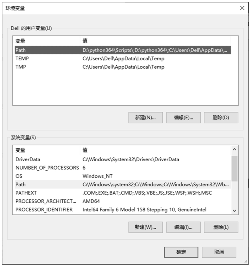
Task: Select the user Path variable row
Action: [123, 50]
